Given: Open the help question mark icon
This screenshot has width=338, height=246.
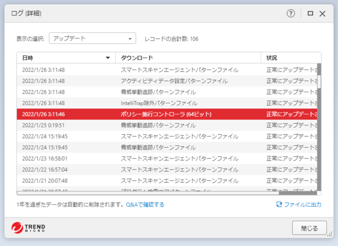Looking at the screenshot, I should [x=290, y=14].
